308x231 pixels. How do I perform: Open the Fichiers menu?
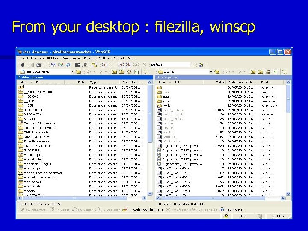53,59
